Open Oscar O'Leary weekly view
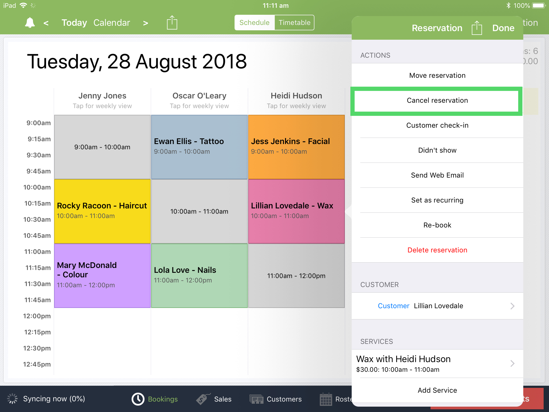549x412 pixels. click(x=199, y=101)
